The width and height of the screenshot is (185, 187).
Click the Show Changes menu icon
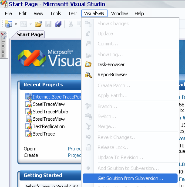pyautogui.click(x=88, y=24)
